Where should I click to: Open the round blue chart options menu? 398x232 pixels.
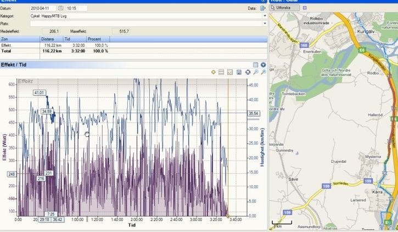coord(263,65)
